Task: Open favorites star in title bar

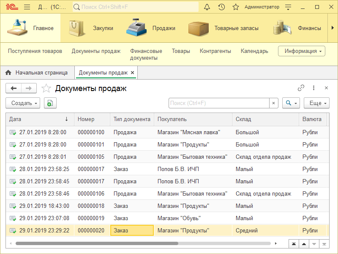Action: (x=236, y=7)
